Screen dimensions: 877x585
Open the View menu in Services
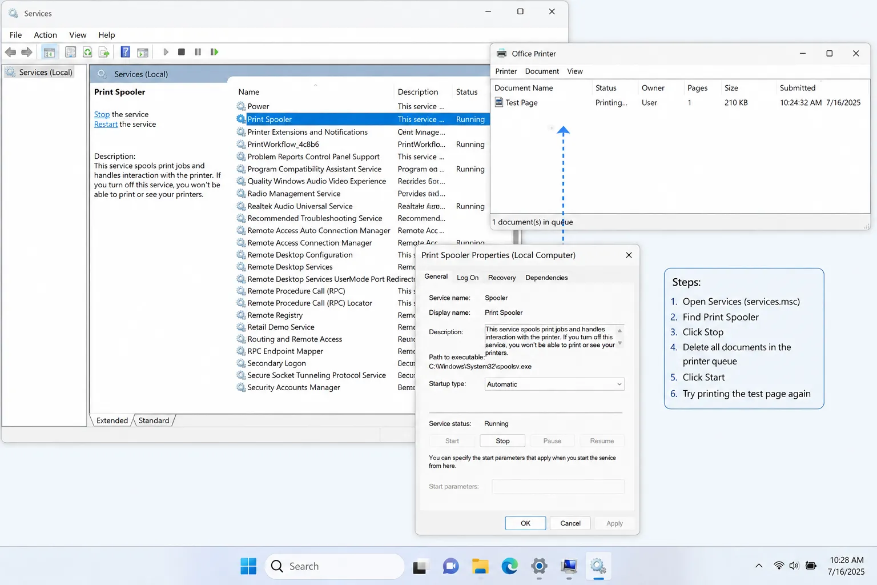78,35
